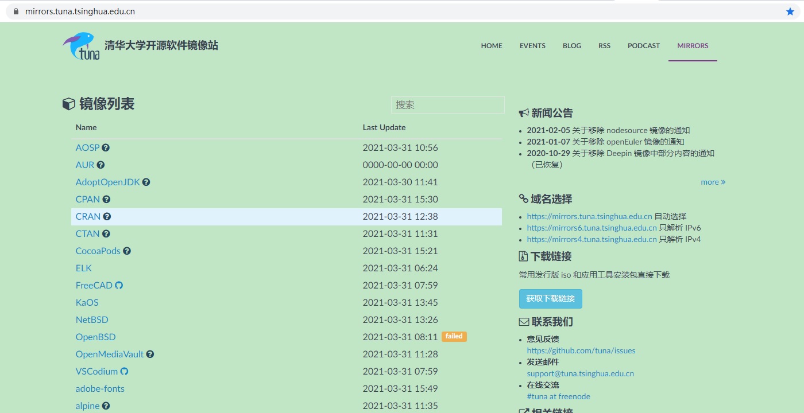Open the help icon next to alpine
Image resolution: width=804 pixels, height=413 pixels.
point(106,406)
